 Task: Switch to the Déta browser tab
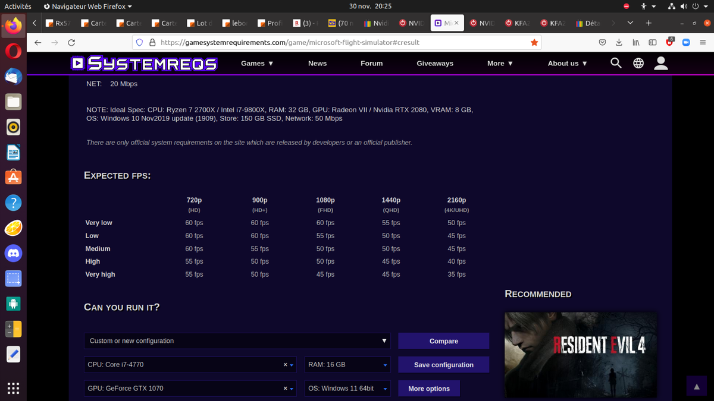[588, 23]
